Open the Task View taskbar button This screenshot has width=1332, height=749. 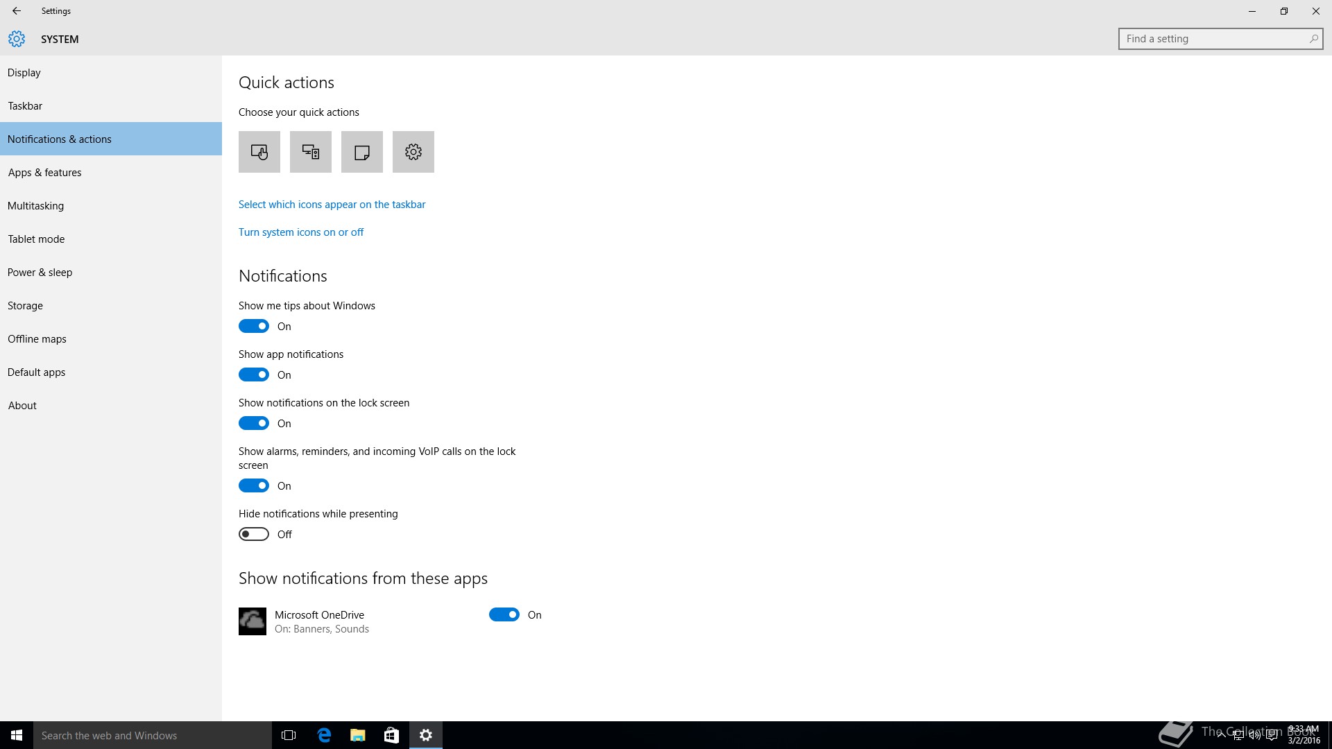pos(289,735)
